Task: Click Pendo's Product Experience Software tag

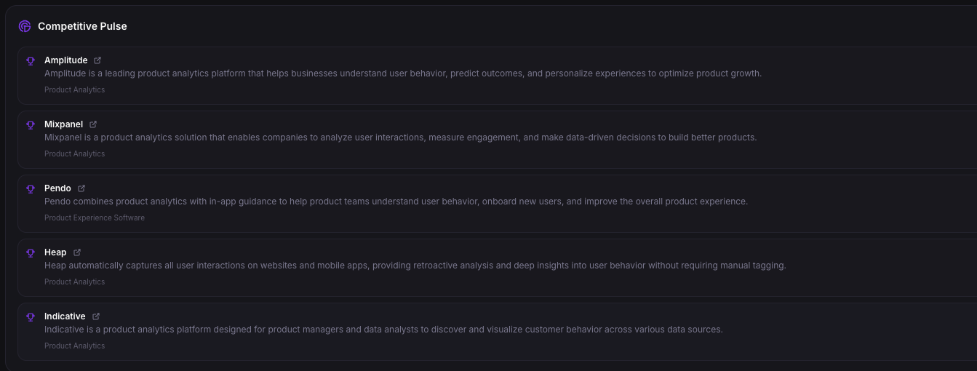Action: 95,218
